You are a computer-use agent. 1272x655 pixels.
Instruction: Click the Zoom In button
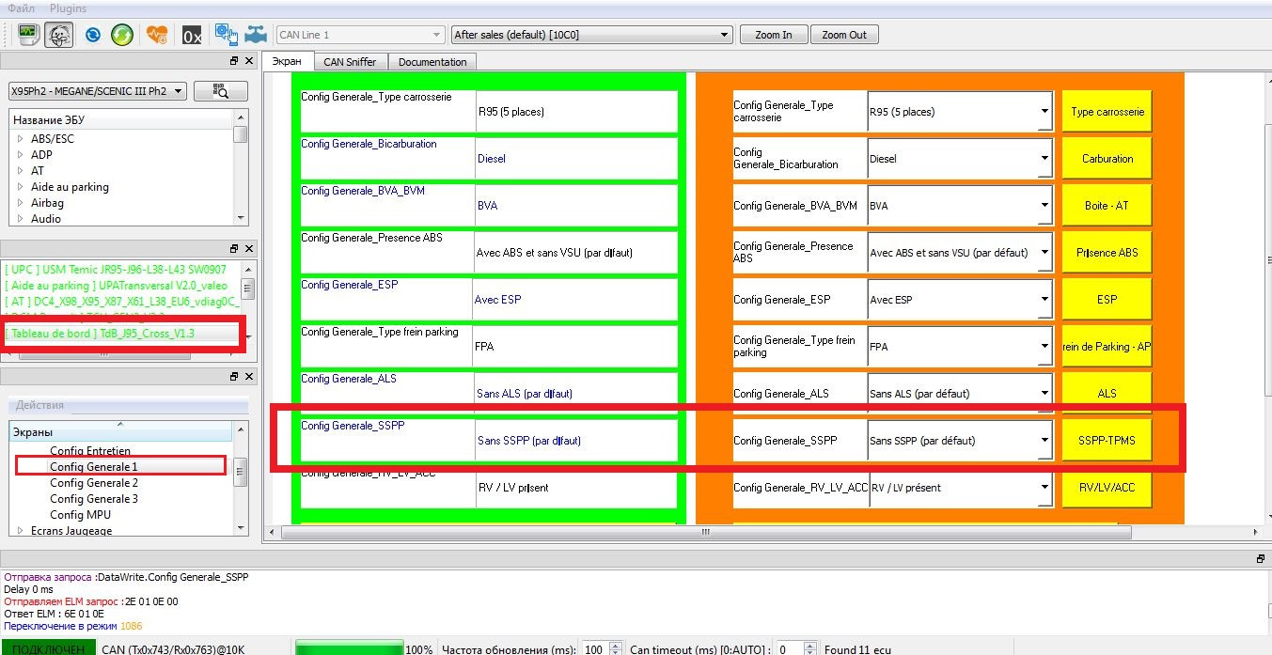coord(773,35)
